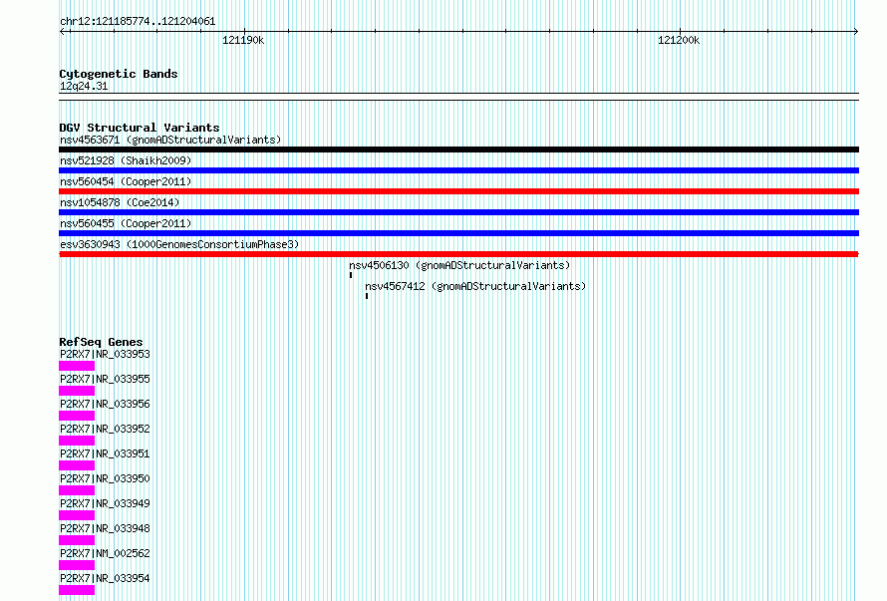The image size is (887, 601).
Task: Select gene label P2RX7|NR_033952
Action: pos(105,429)
